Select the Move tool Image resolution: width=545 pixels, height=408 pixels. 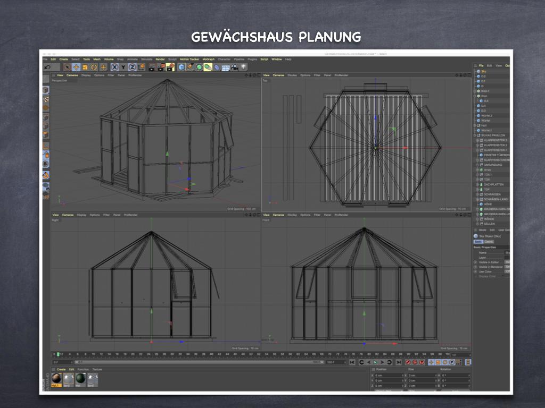pyautogui.click(x=76, y=67)
